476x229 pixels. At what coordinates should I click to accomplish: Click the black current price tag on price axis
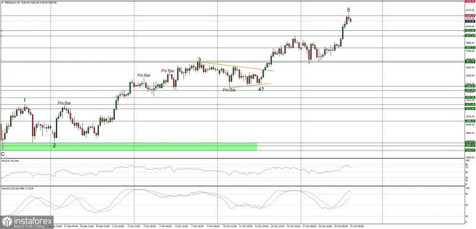pyautogui.click(x=470, y=21)
